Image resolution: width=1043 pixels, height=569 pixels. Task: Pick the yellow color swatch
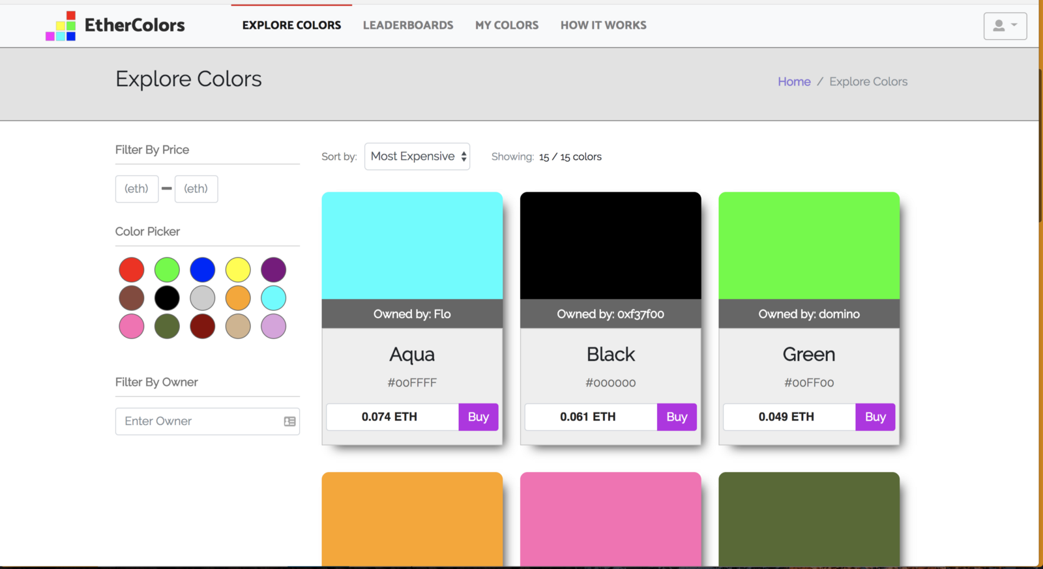point(238,270)
